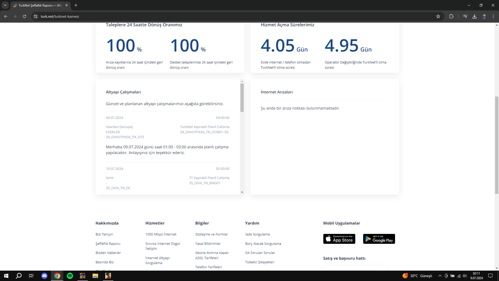The height and width of the screenshot is (281, 499).
Task: Add a new browser tab
Action: (76, 5)
